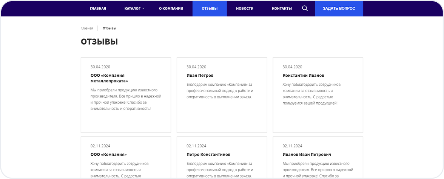Click Иван Петров review text body
This screenshot has width=444, height=179.
click(x=219, y=91)
